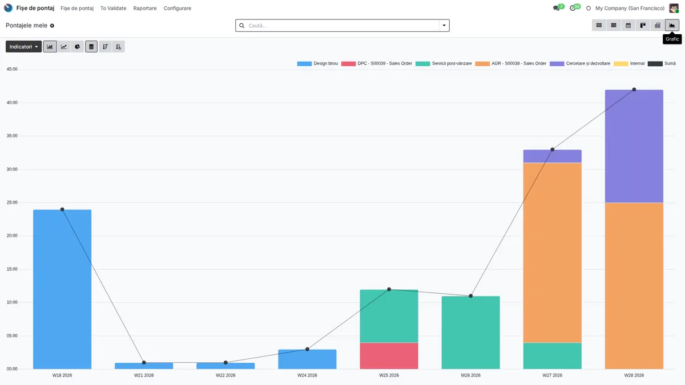
Task: Toggle Design birou series in legend
Action: pos(317,63)
